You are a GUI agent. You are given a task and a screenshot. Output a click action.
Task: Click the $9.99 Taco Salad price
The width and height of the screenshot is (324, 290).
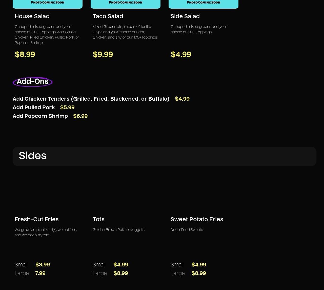[103, 55]
